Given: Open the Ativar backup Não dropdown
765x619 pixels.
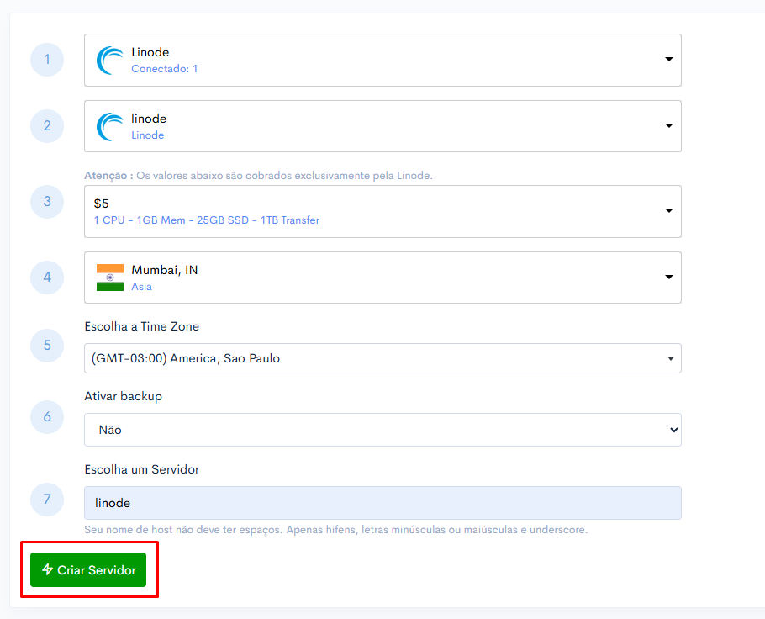Looking at the screenshot, I should coord(382,430).
